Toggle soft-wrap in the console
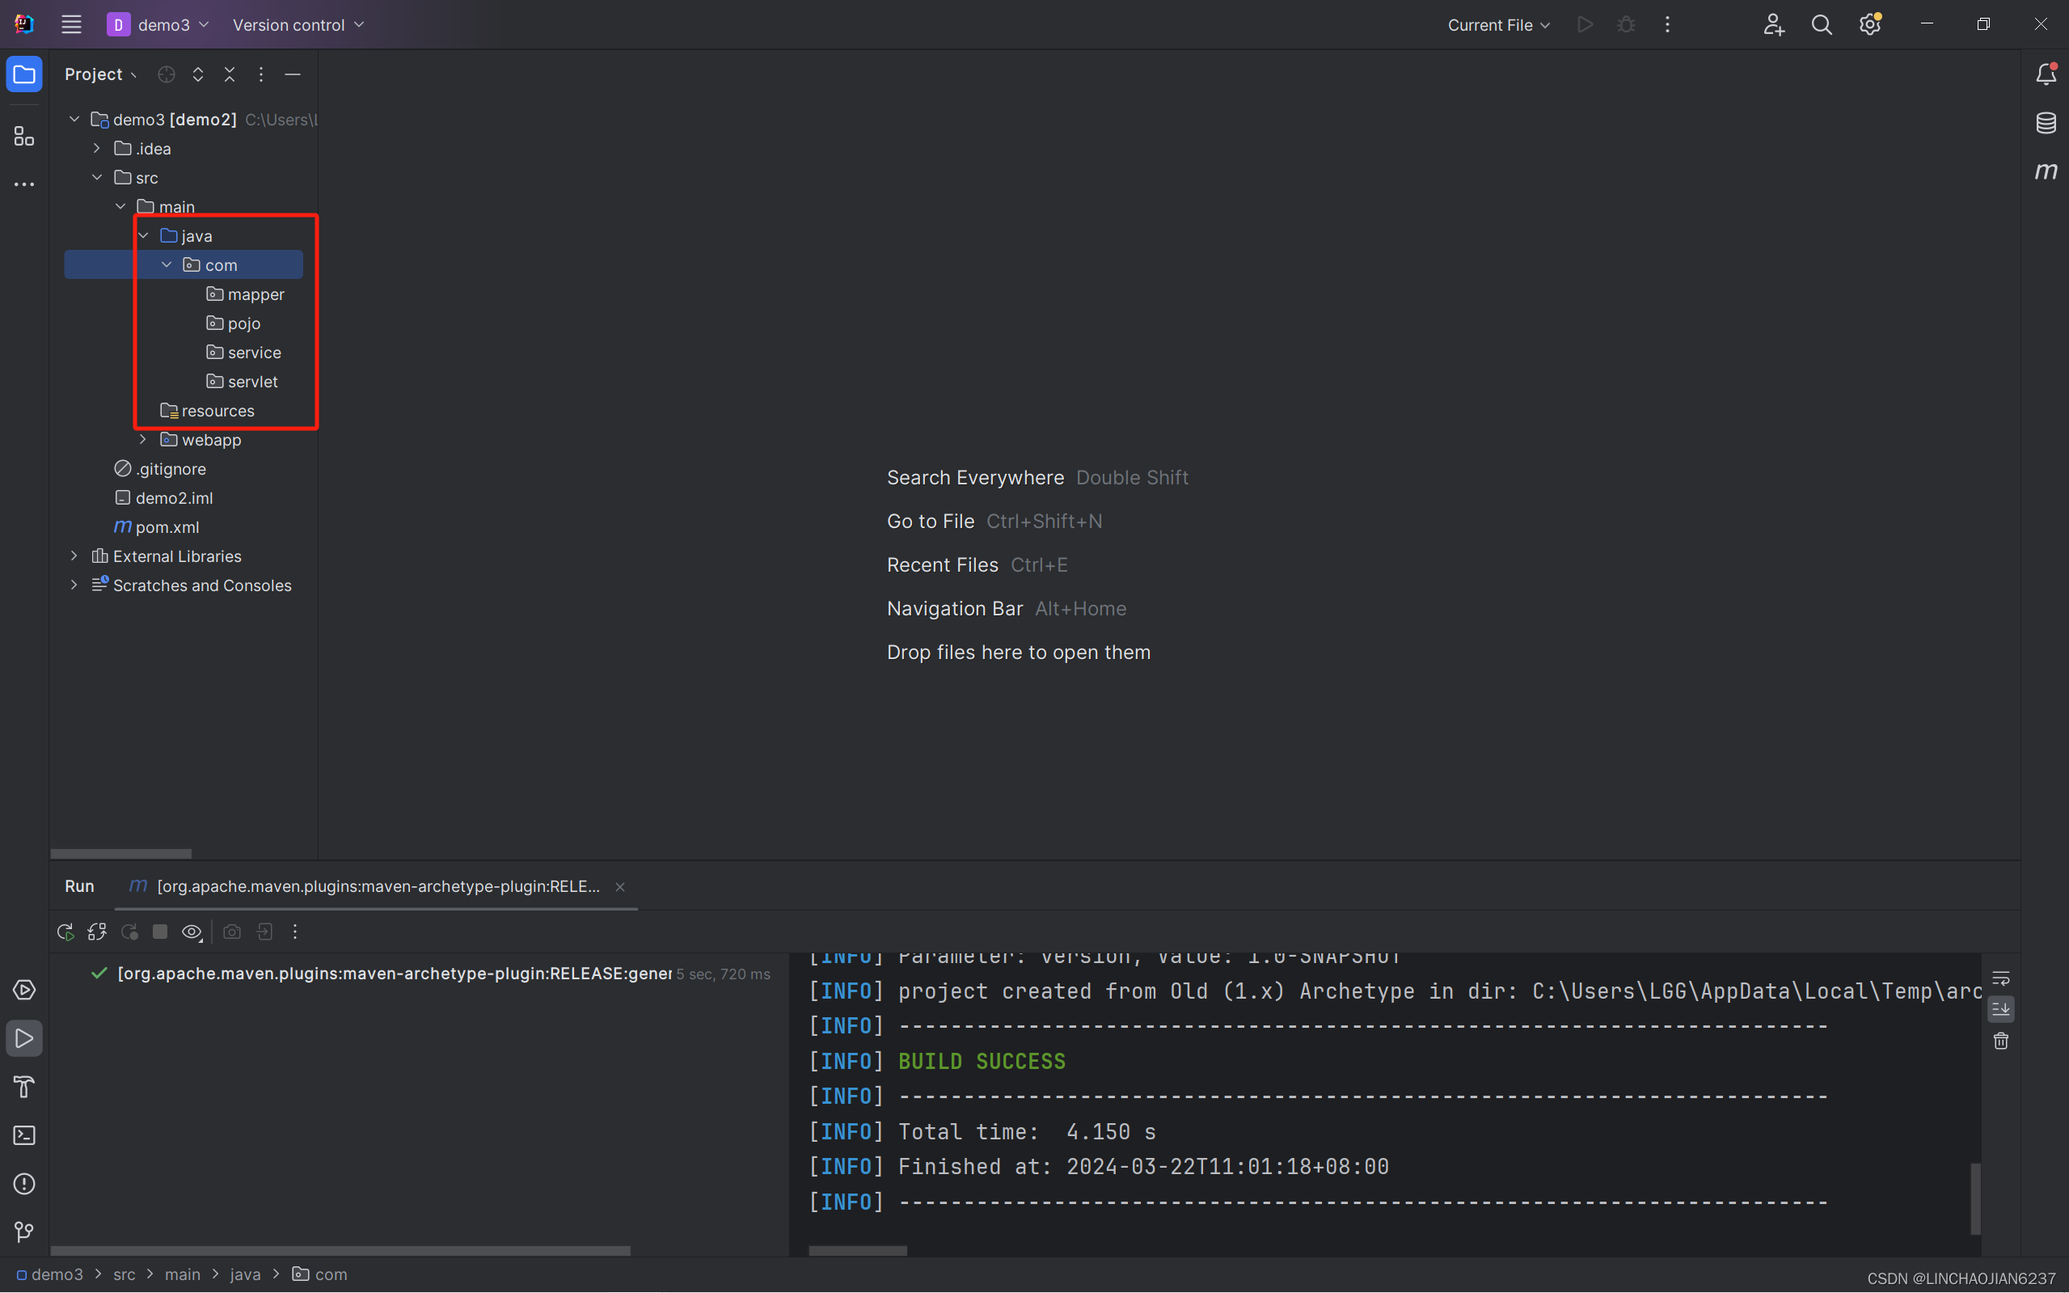The image size is (2069, 1293). pos(2000,978)
